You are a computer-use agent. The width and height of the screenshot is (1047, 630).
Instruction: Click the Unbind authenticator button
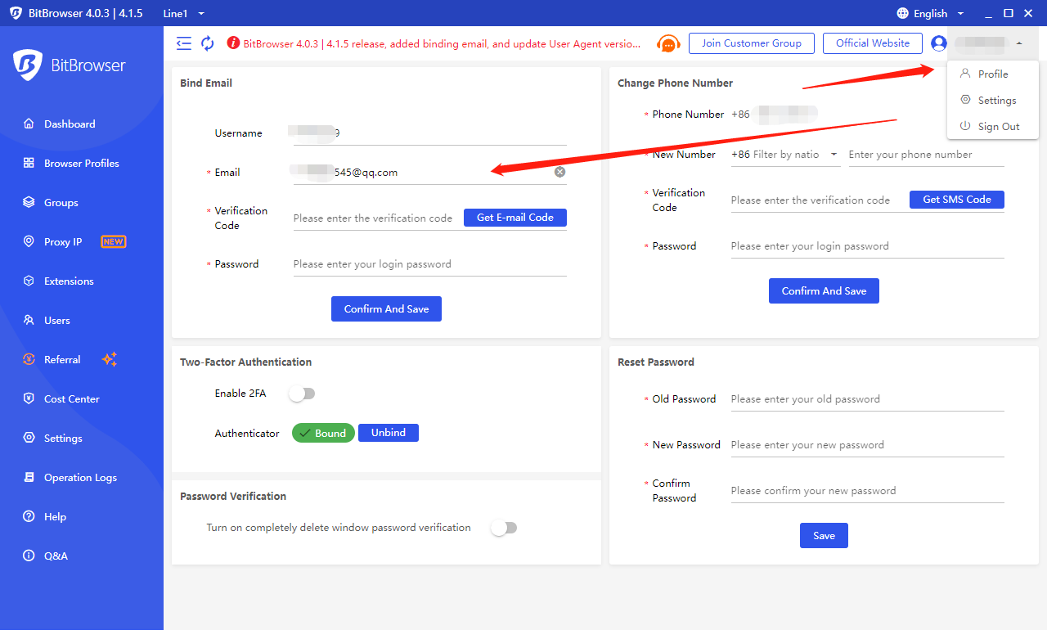point(389,433)
